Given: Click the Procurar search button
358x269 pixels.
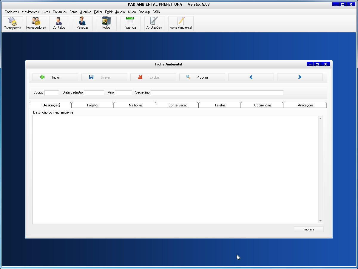Looking at the screenshot, I should [x=202, y=77].
